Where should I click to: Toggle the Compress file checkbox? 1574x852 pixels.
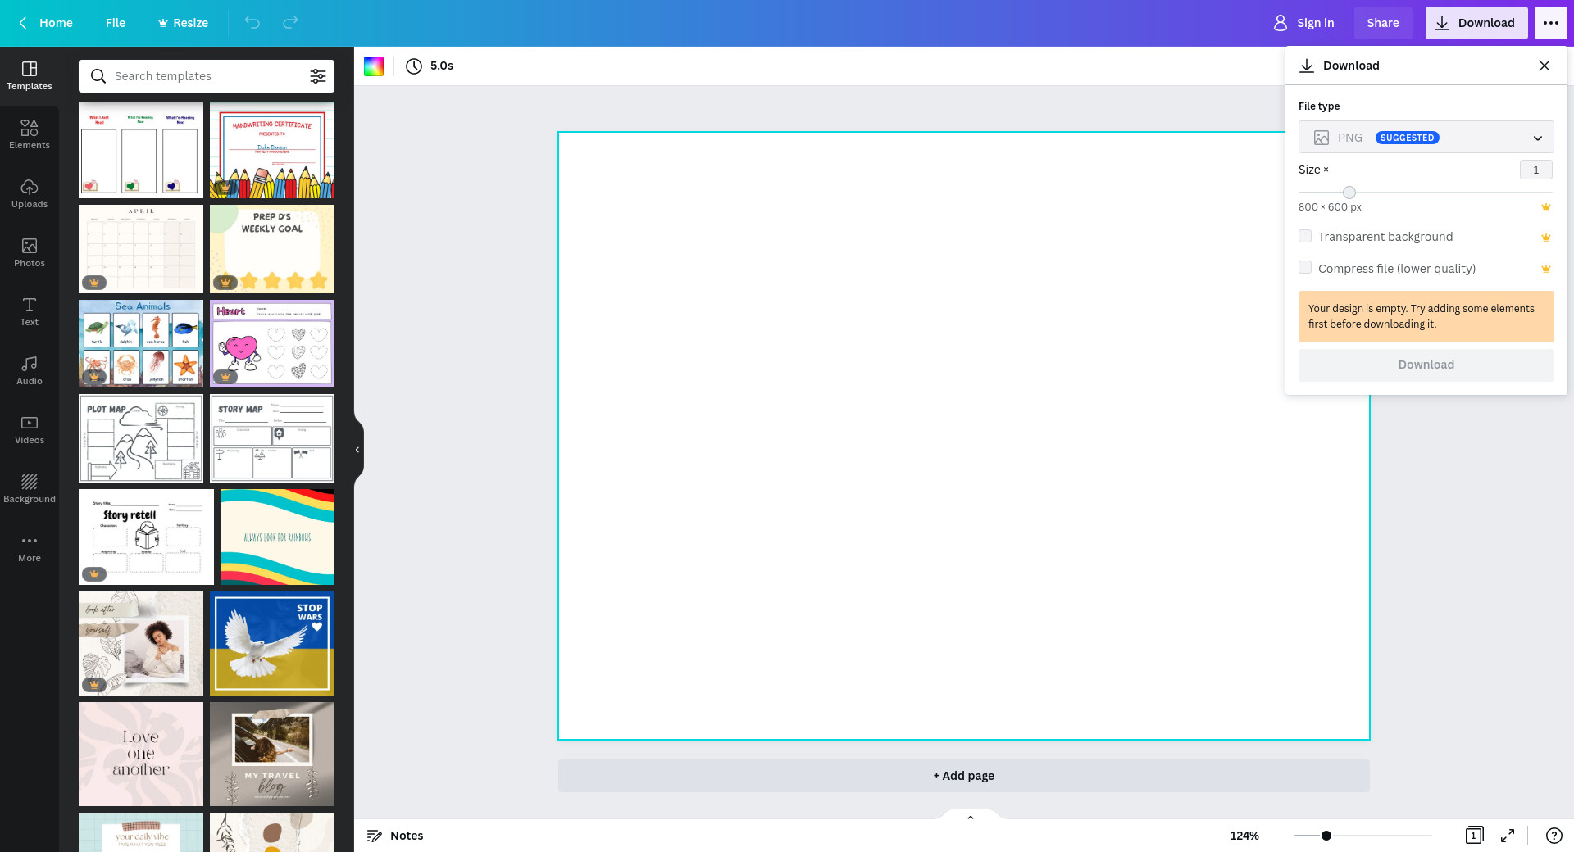pyautogui.click(x=1305, y=268)
